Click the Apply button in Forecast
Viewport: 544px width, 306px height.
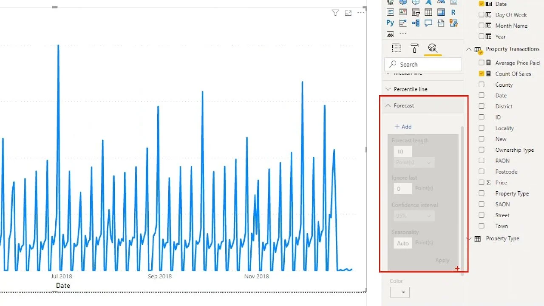tap(442, 260)
